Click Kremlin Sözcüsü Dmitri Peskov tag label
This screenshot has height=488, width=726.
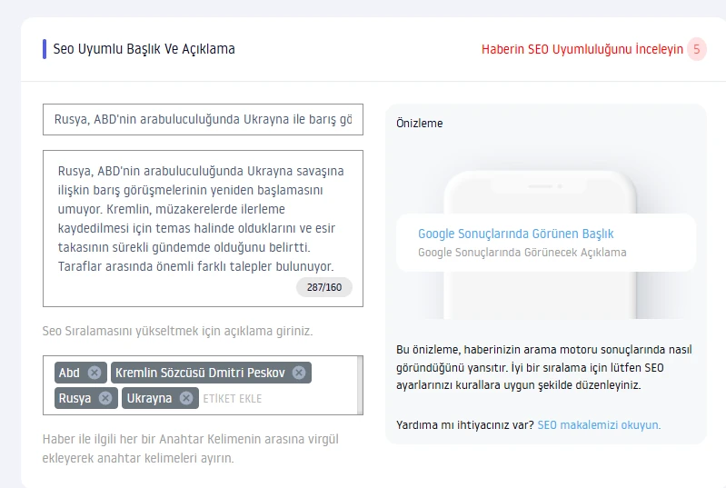pos(200,373)
